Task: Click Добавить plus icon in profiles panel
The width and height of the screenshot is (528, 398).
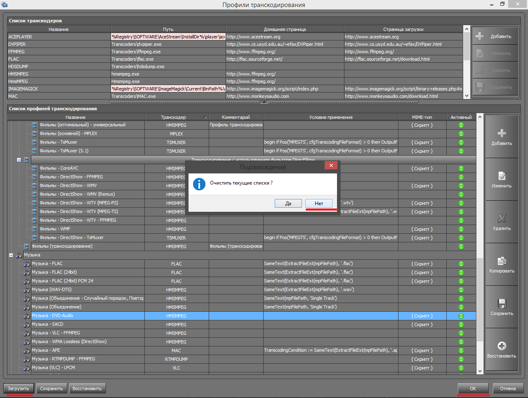Action: pos(502,133)
